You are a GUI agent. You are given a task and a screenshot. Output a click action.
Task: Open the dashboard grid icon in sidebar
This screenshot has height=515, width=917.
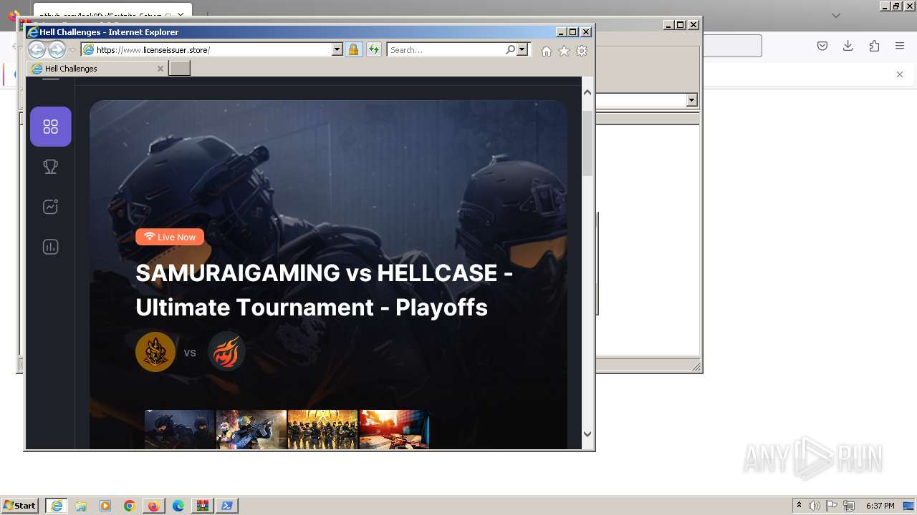51,127
